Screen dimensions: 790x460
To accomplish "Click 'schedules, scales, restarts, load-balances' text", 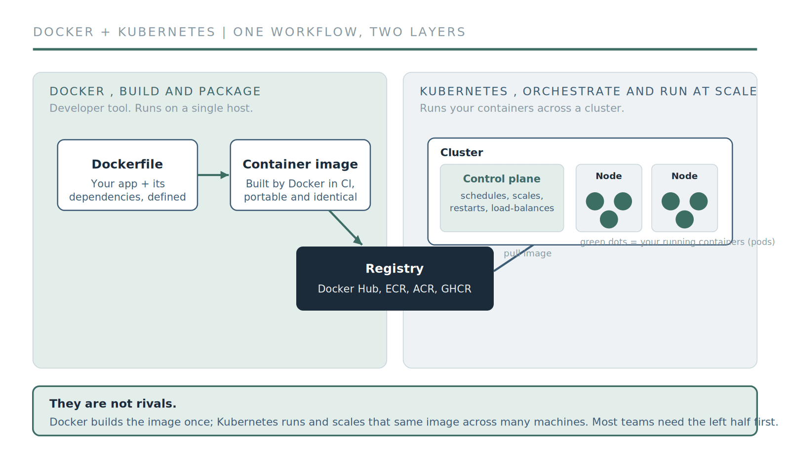I will coord(502,202).
